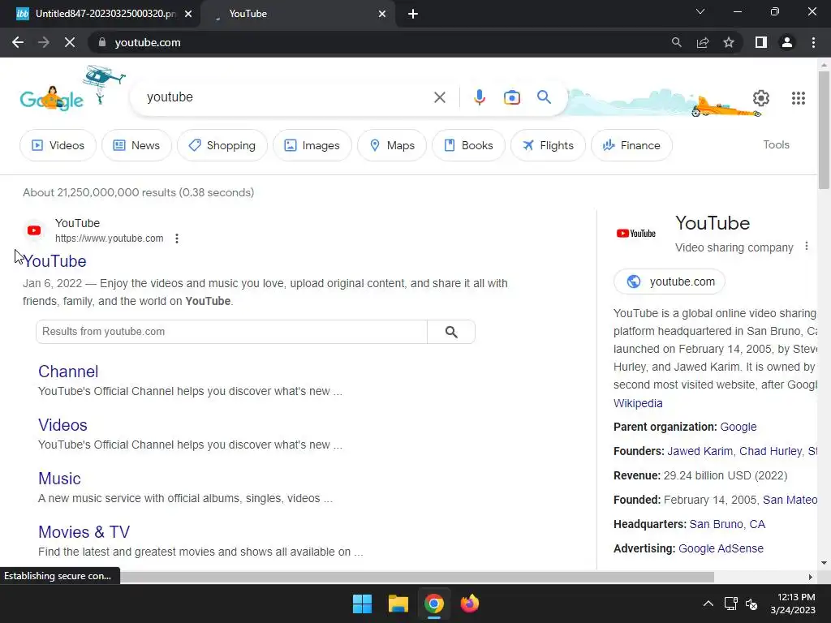Open the Channel sitelink

tap(68, 372)
